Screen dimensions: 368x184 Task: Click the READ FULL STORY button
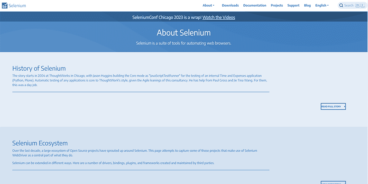pos(333,107)
